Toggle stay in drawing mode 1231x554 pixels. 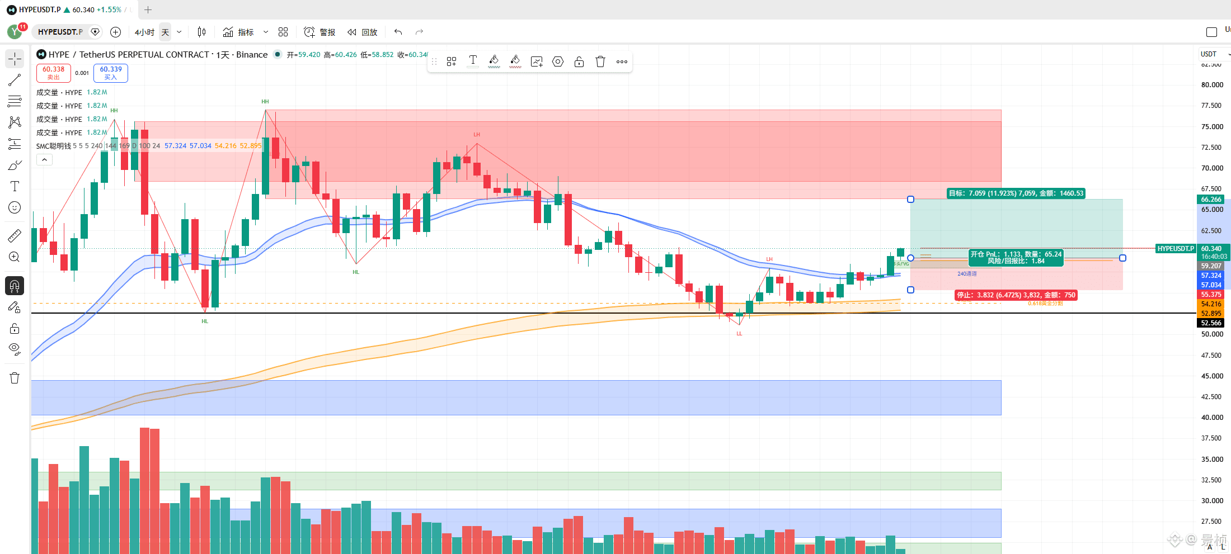point(15,307)
